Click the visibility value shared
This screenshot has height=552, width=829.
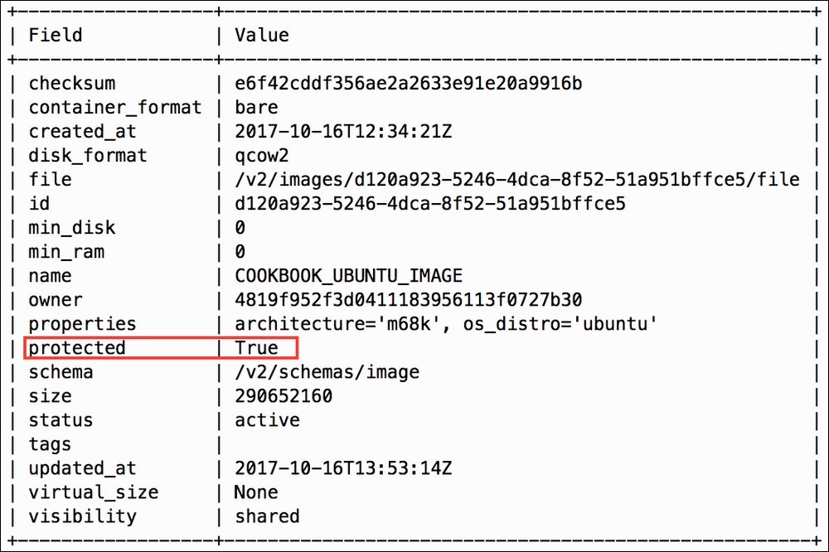267,516
